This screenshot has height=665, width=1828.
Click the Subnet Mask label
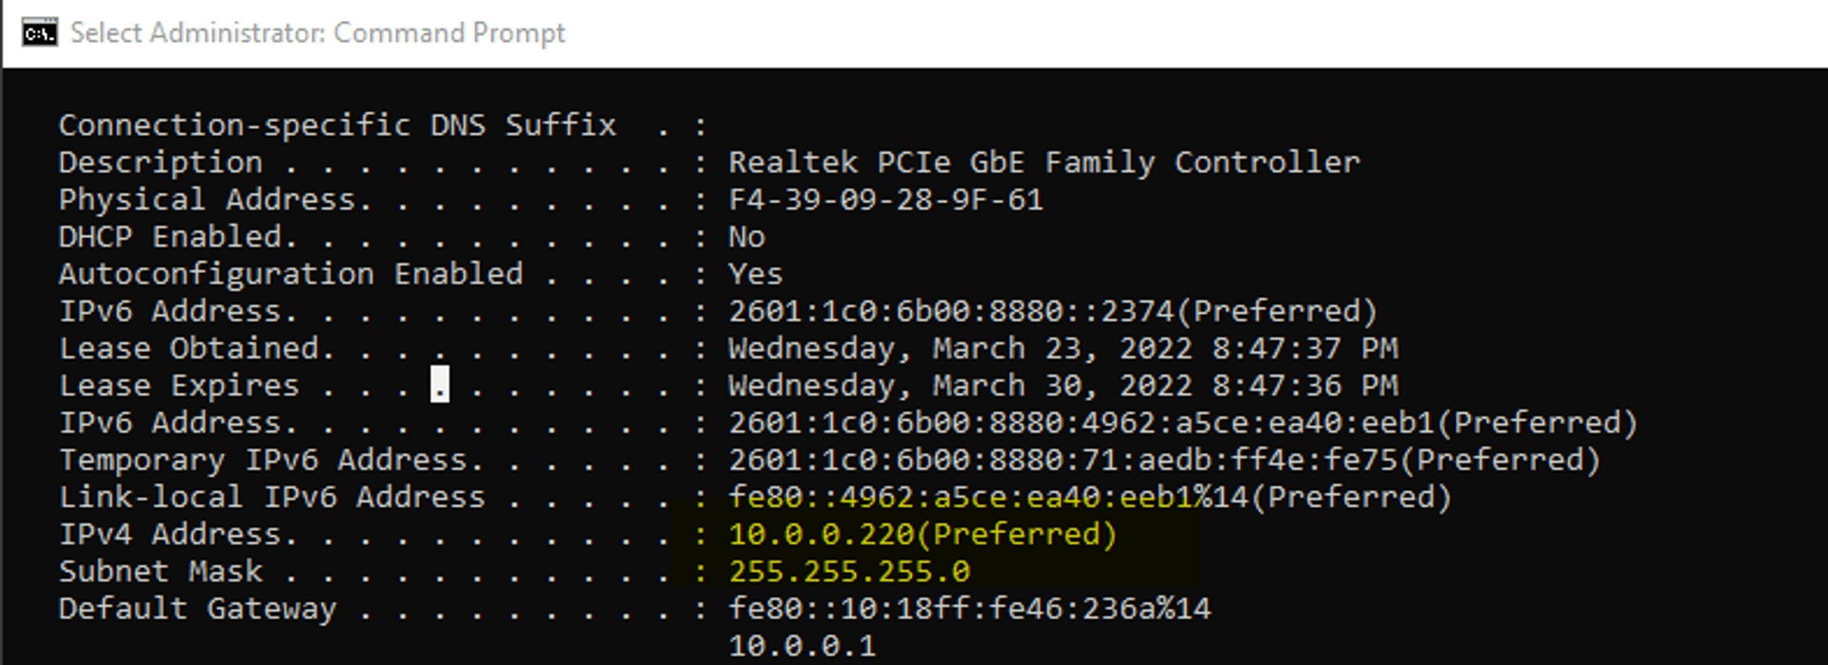160,571
